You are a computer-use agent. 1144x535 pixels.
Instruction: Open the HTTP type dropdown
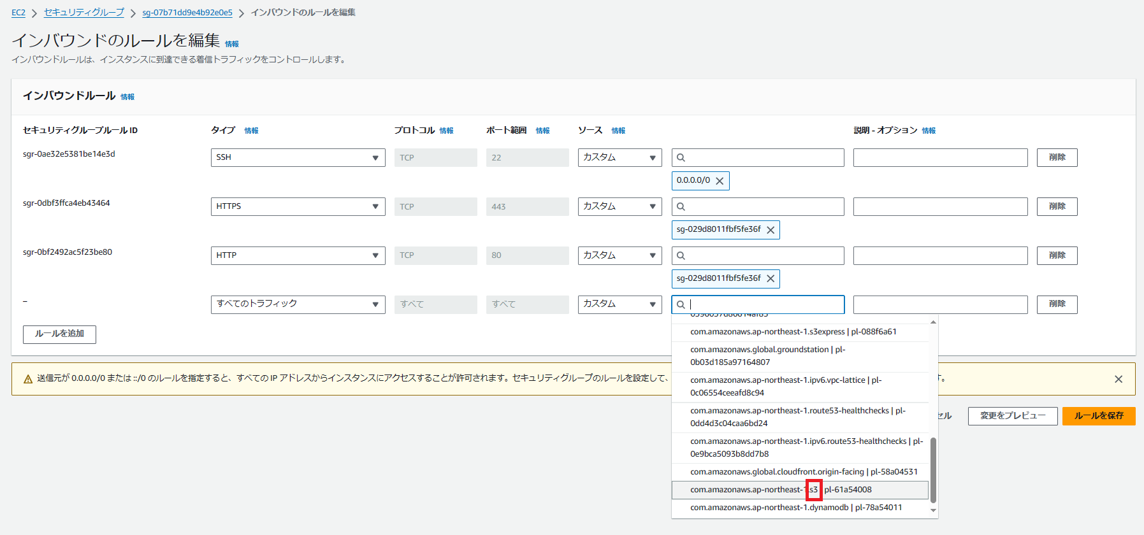[x=298, y=255]
